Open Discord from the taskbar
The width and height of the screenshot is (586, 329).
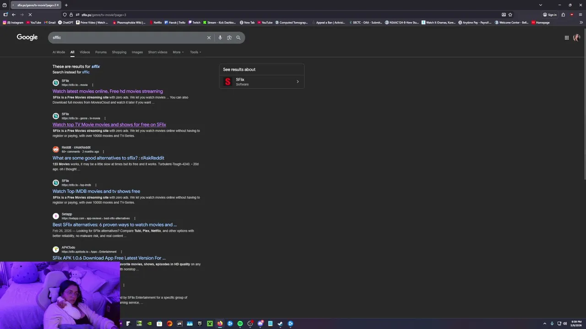click(260, 324)
